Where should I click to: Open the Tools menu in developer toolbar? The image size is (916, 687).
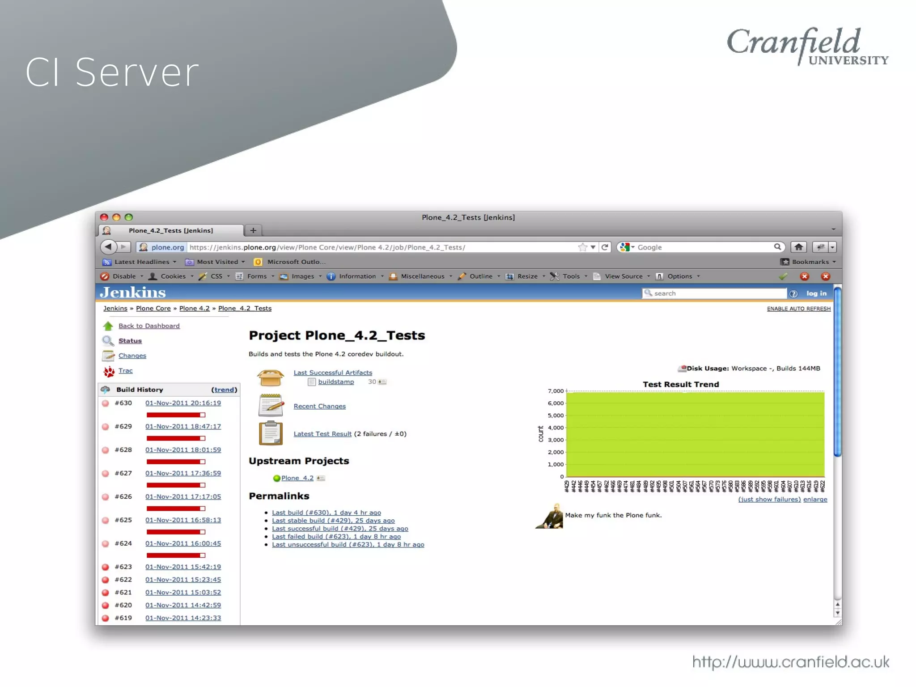coord(568,276)
